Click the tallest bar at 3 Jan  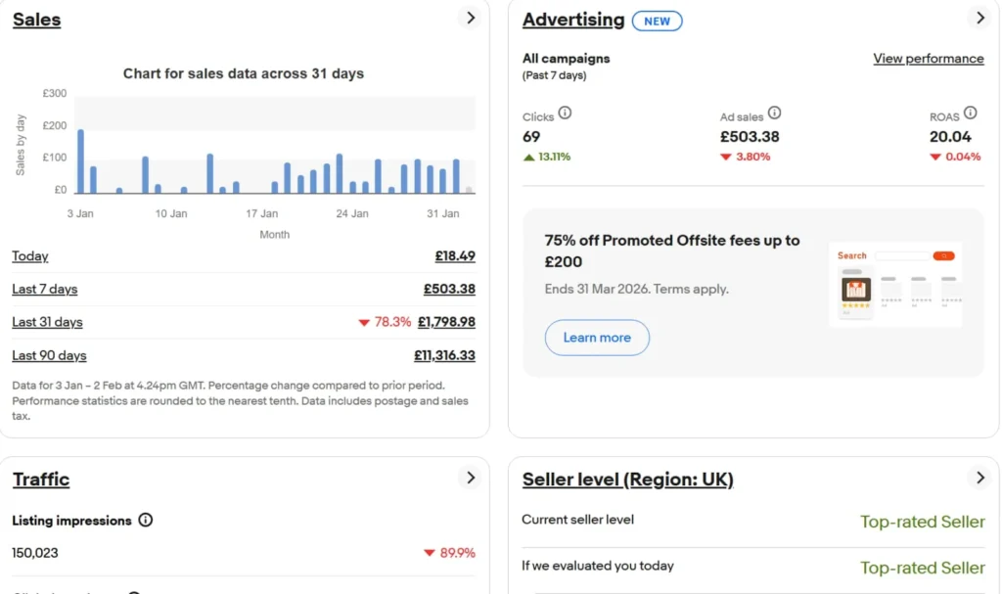(80, 161)
